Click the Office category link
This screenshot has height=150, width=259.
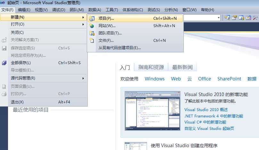(205, 79)
